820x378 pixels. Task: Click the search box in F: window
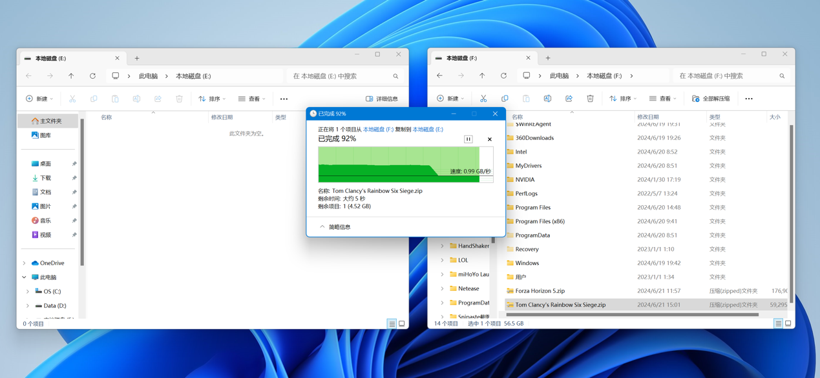tap(732, 76)
